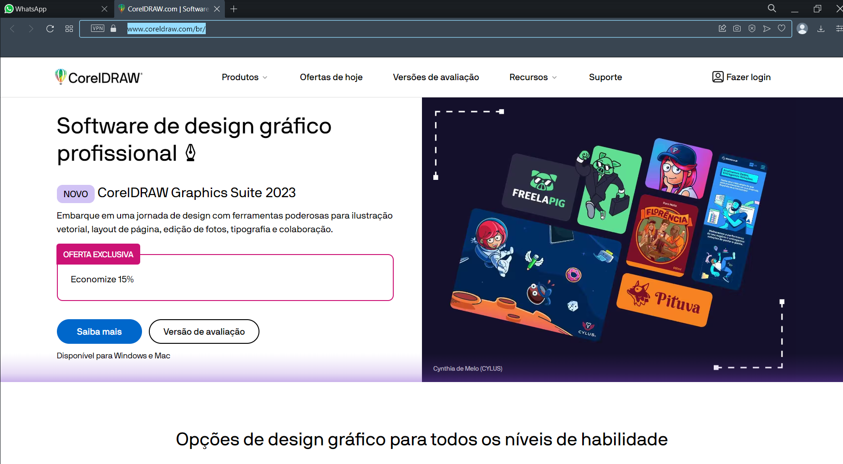Open the Suporte menu item
Viewport: 843px width, 464px height.
pos(605,77)
